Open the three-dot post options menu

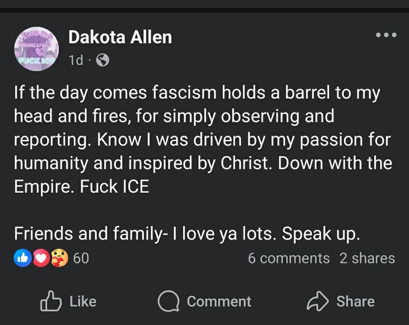point(386,35)
